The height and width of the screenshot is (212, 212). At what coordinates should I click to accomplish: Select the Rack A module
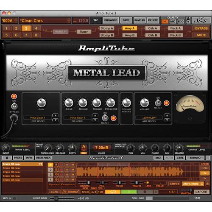coord(176,28)
